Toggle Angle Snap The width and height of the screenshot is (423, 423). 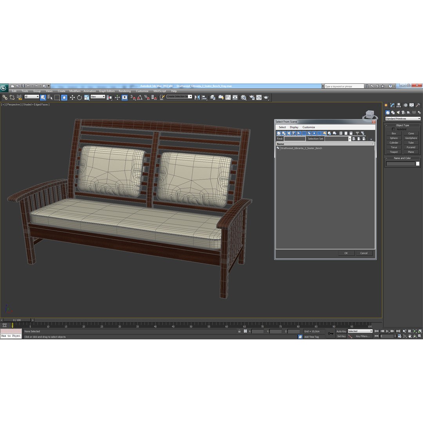140,98
